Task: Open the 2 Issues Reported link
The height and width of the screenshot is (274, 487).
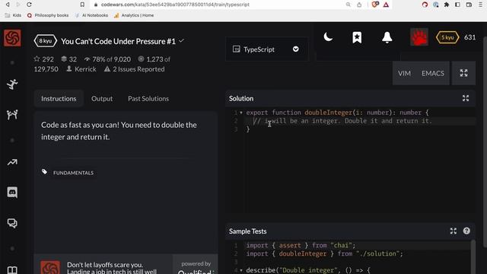Action: (x=135, y=69)
